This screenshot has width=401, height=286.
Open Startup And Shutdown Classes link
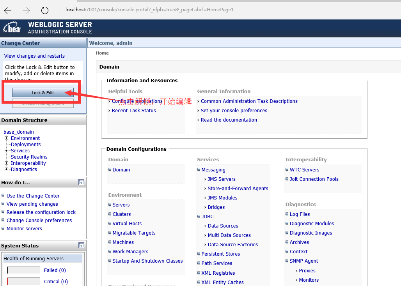pyautogui.click(x=147, y=261)
